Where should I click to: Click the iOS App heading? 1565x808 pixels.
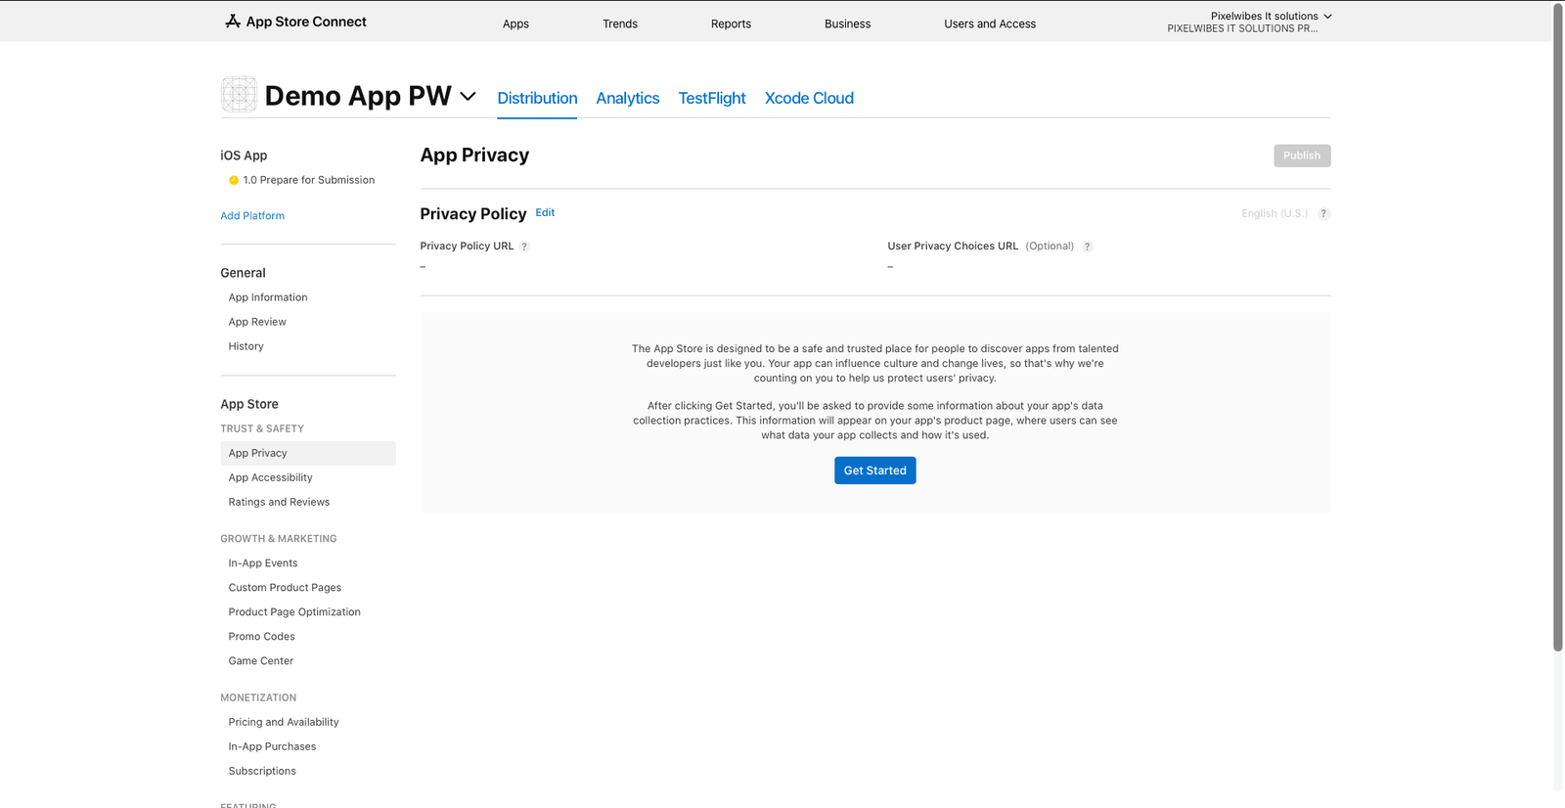tap(244, 156)
